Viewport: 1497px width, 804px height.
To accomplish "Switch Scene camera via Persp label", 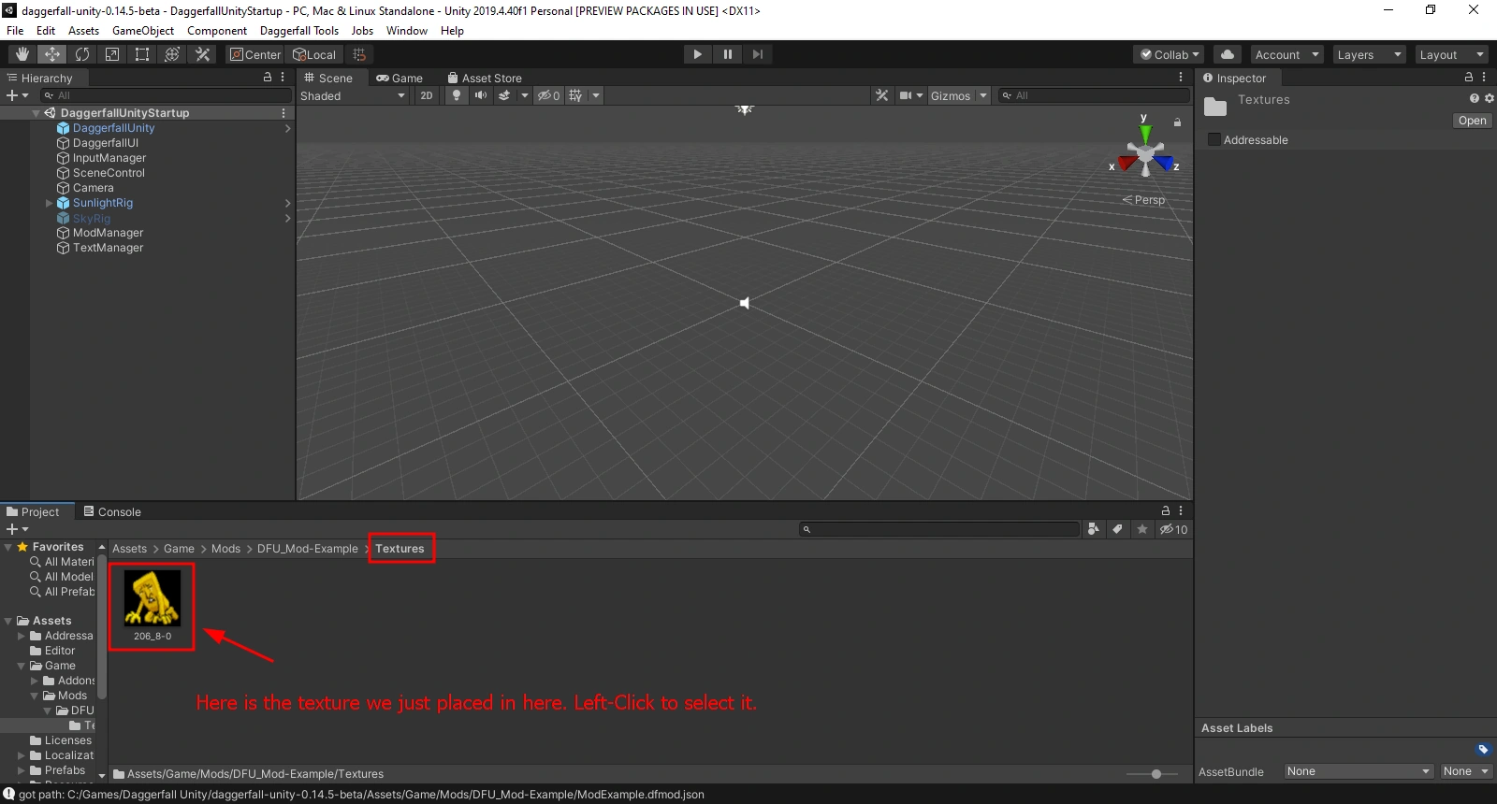I will coord(1144,200).
